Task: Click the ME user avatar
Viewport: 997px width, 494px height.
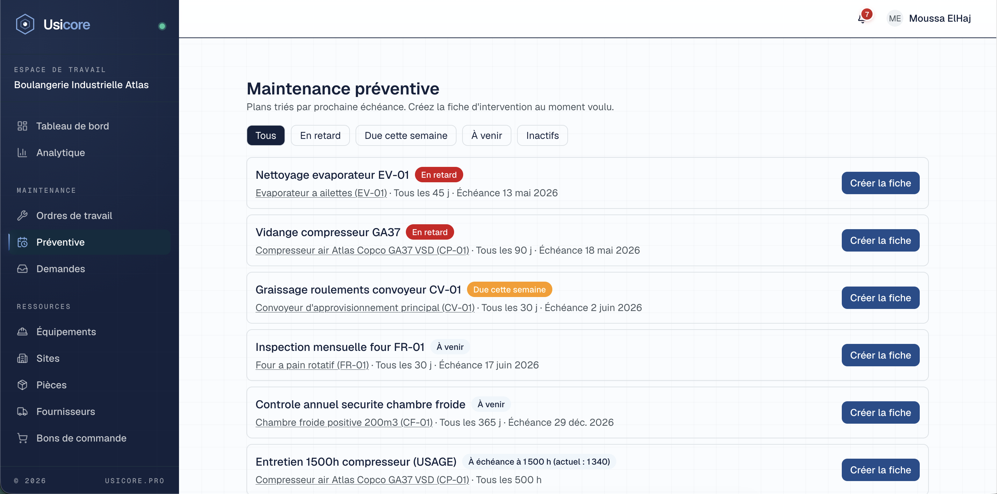Action: [895, 18]
